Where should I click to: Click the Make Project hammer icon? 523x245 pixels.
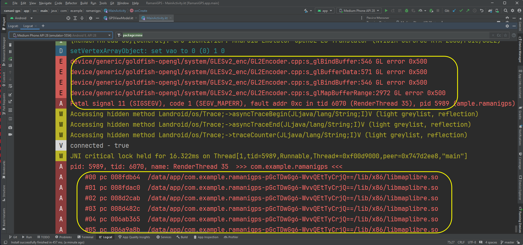pos(306,11)
